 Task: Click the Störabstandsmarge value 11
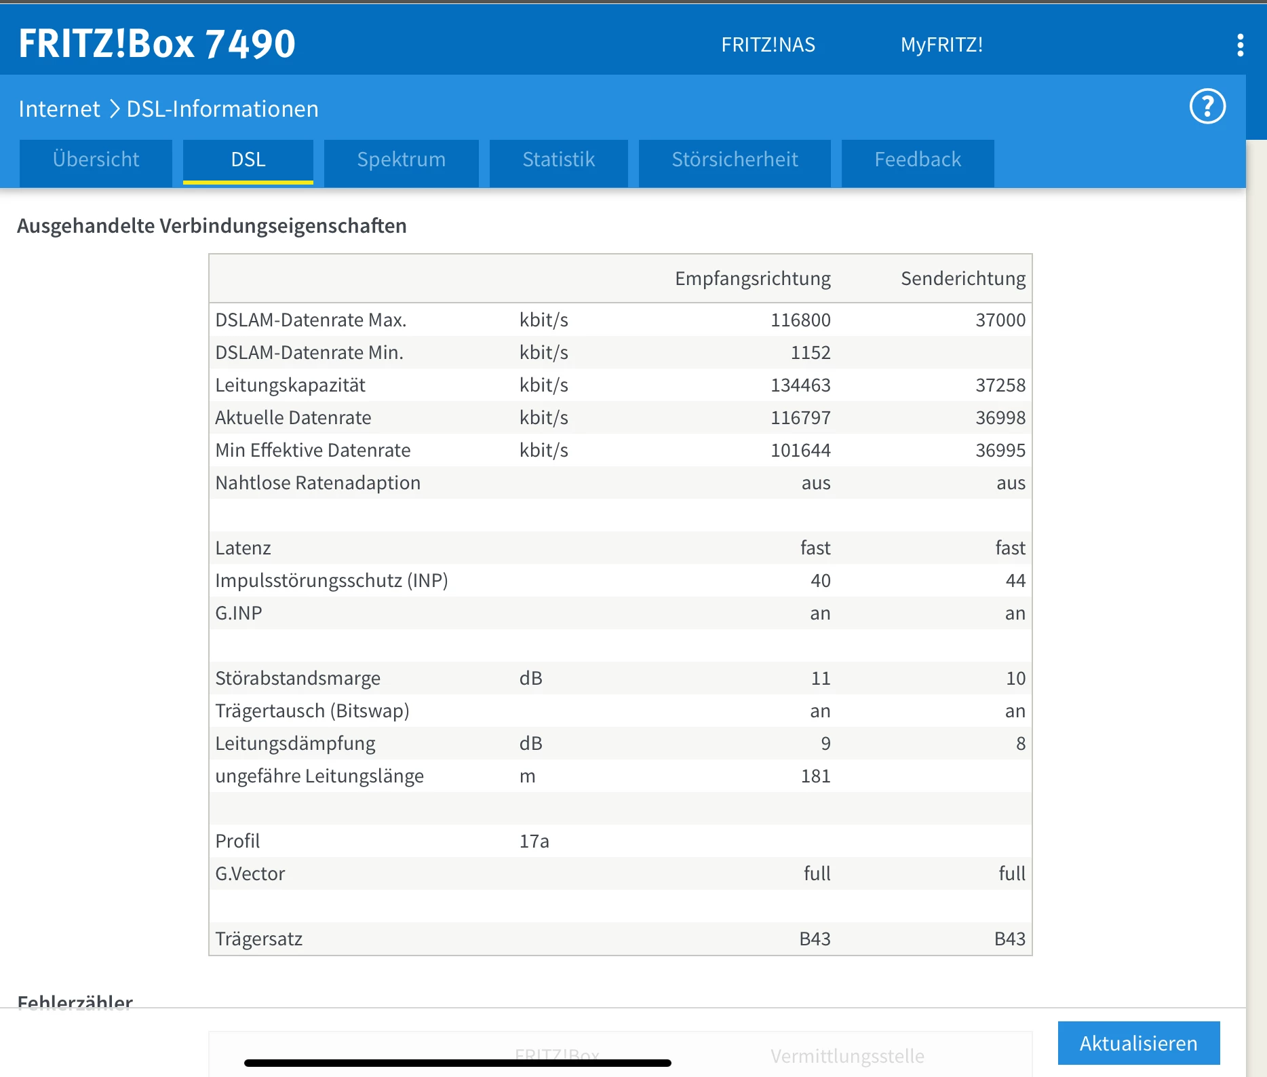pos(821,678)
